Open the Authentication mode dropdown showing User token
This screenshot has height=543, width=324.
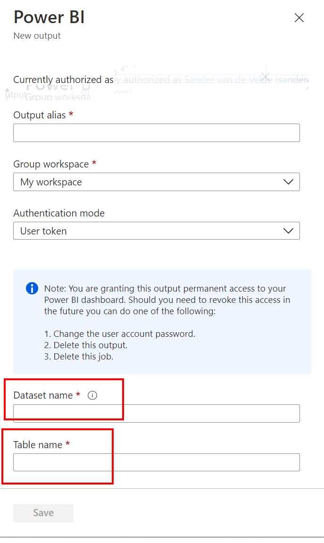pos(157,231)
